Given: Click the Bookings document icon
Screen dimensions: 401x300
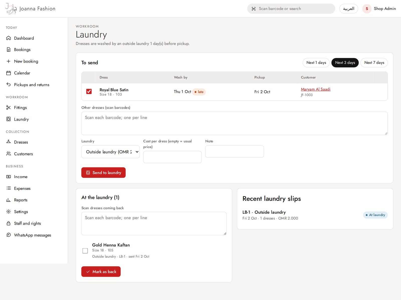Looking at the screenshot, I should [x=9, y=50].
